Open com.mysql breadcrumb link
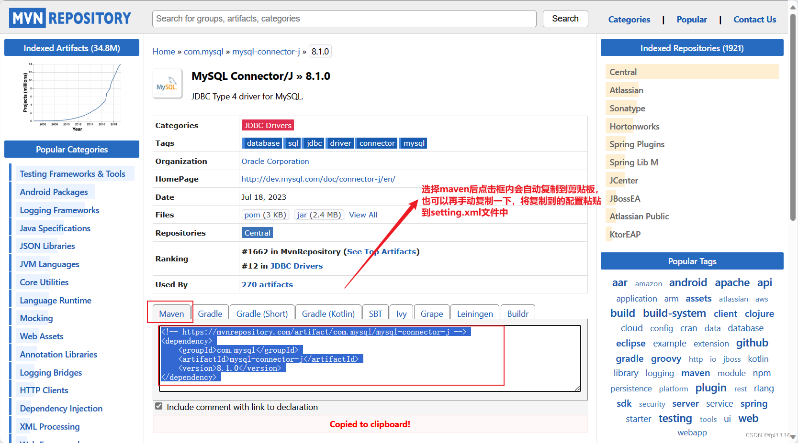The height and width of the screenshot is (443, 798). point(203,52)
